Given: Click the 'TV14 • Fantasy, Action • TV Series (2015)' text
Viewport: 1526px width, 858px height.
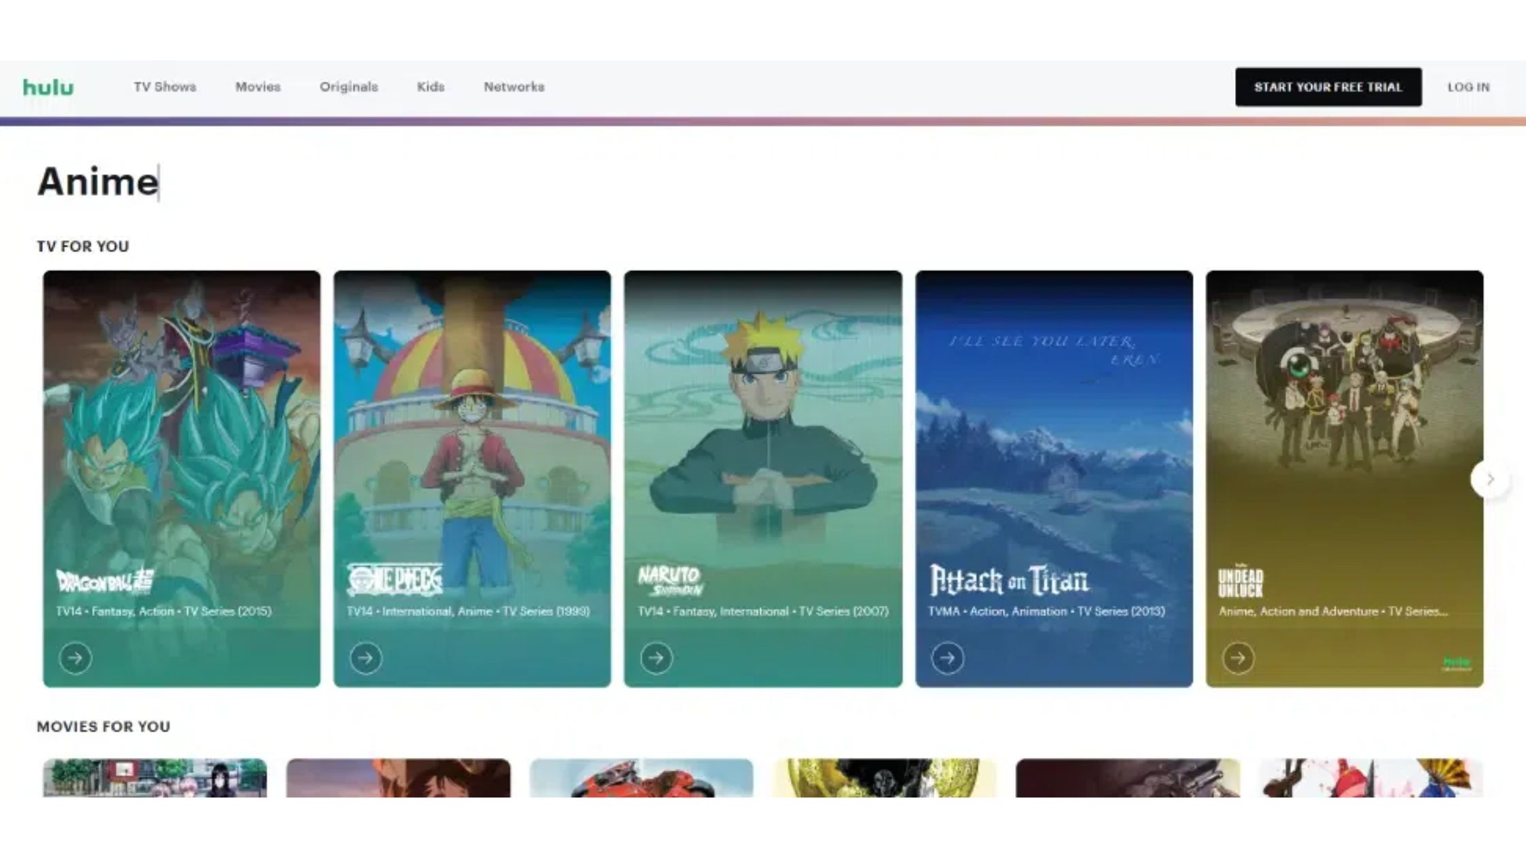Looking at the screenshot, I should click(x=163, y=611).
